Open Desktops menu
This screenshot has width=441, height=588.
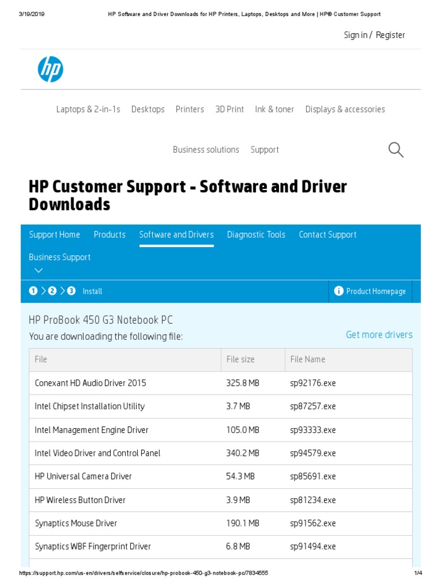coord(148,109)
